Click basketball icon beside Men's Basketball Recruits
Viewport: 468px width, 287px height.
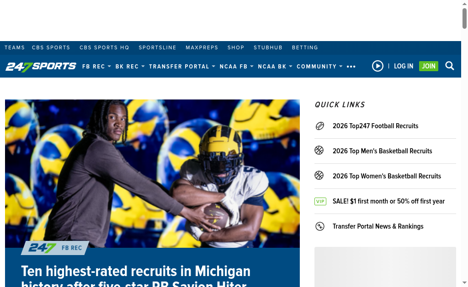319,150
